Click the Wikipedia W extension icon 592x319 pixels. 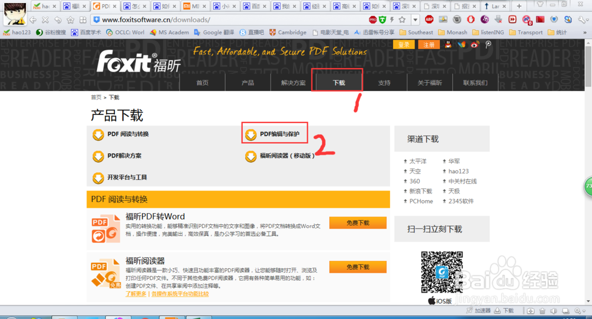(457, 20)
